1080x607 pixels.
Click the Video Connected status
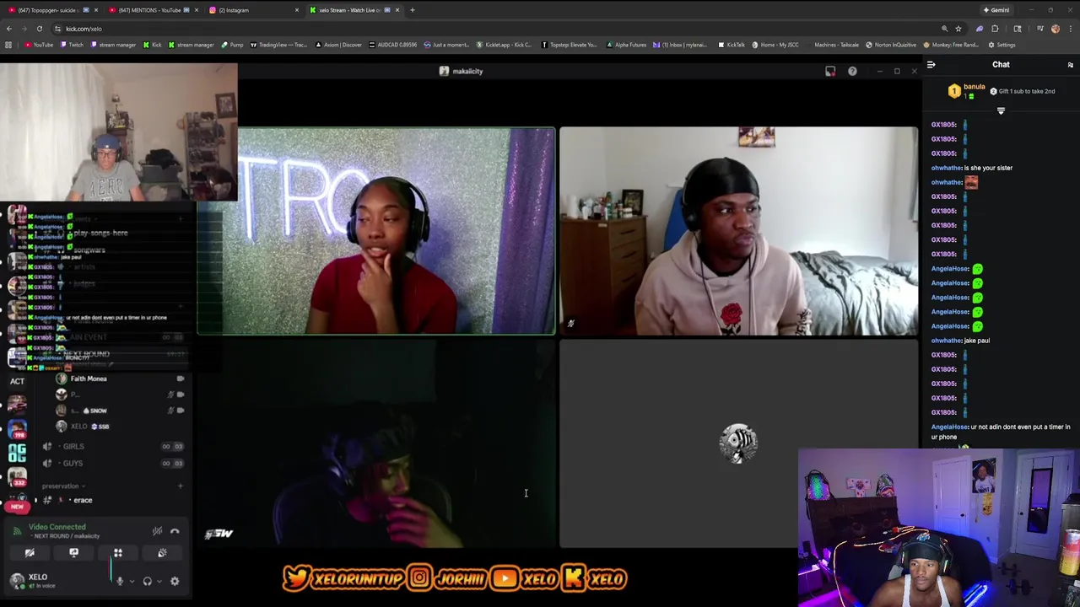(57, 527)
